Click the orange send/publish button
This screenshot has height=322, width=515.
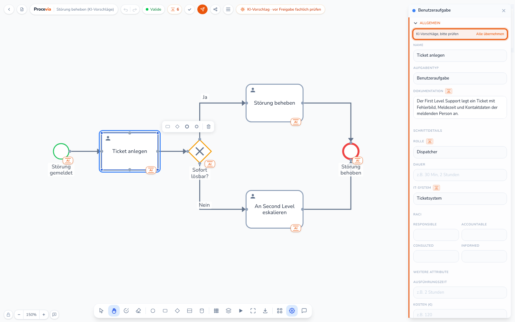tap(202, 9)
